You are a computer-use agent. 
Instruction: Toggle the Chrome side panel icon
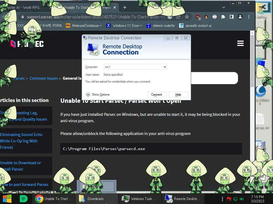232,17
